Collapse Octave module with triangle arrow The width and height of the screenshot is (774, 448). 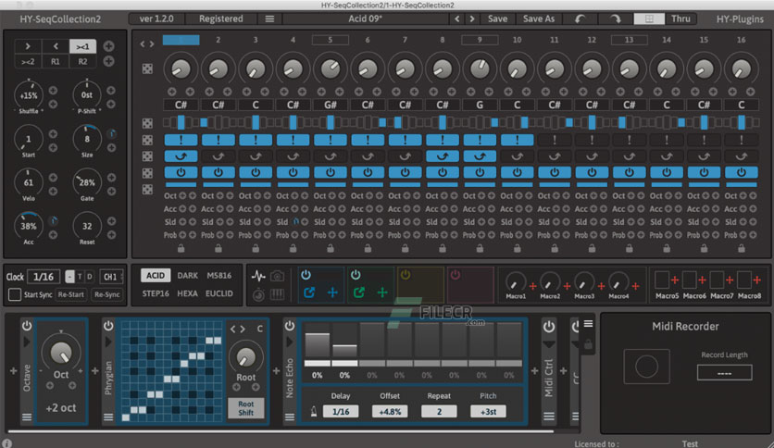(x=27, y=342)
